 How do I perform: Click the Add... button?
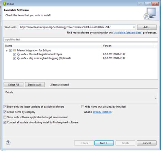147,27
